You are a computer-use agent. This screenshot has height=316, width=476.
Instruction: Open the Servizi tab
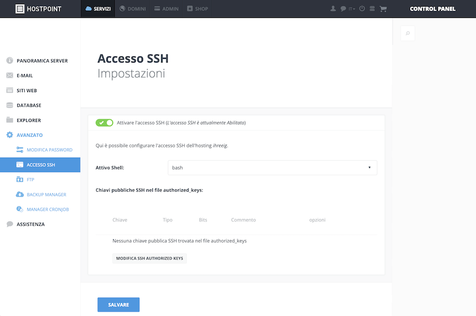pyautogui.click(x=98, y=9)
